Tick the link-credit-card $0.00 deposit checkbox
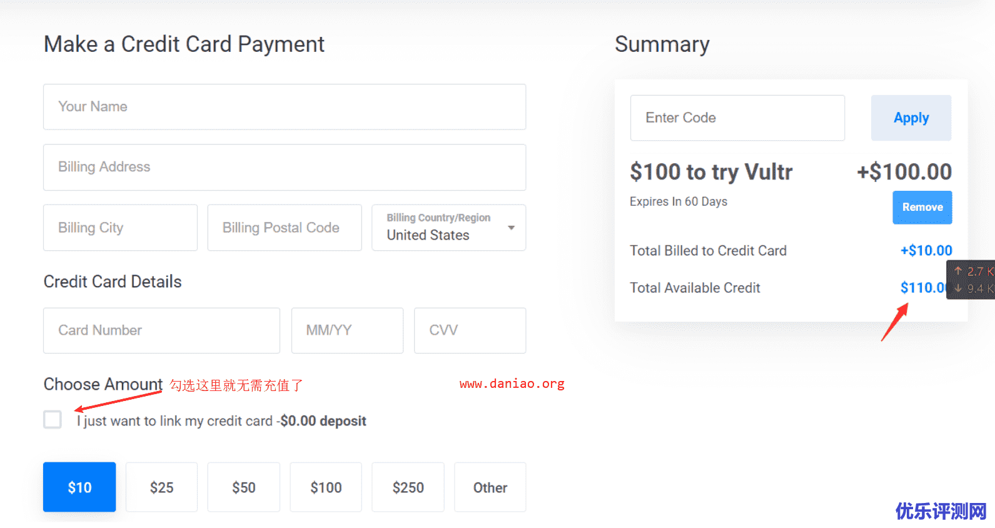995x528 pixels. click(x=53, y=420)
